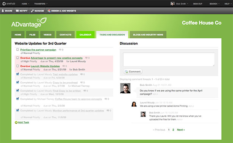Click Reply under Bob Smith's printer question
This screenshot has height=143, width=233.
[155, 94]
